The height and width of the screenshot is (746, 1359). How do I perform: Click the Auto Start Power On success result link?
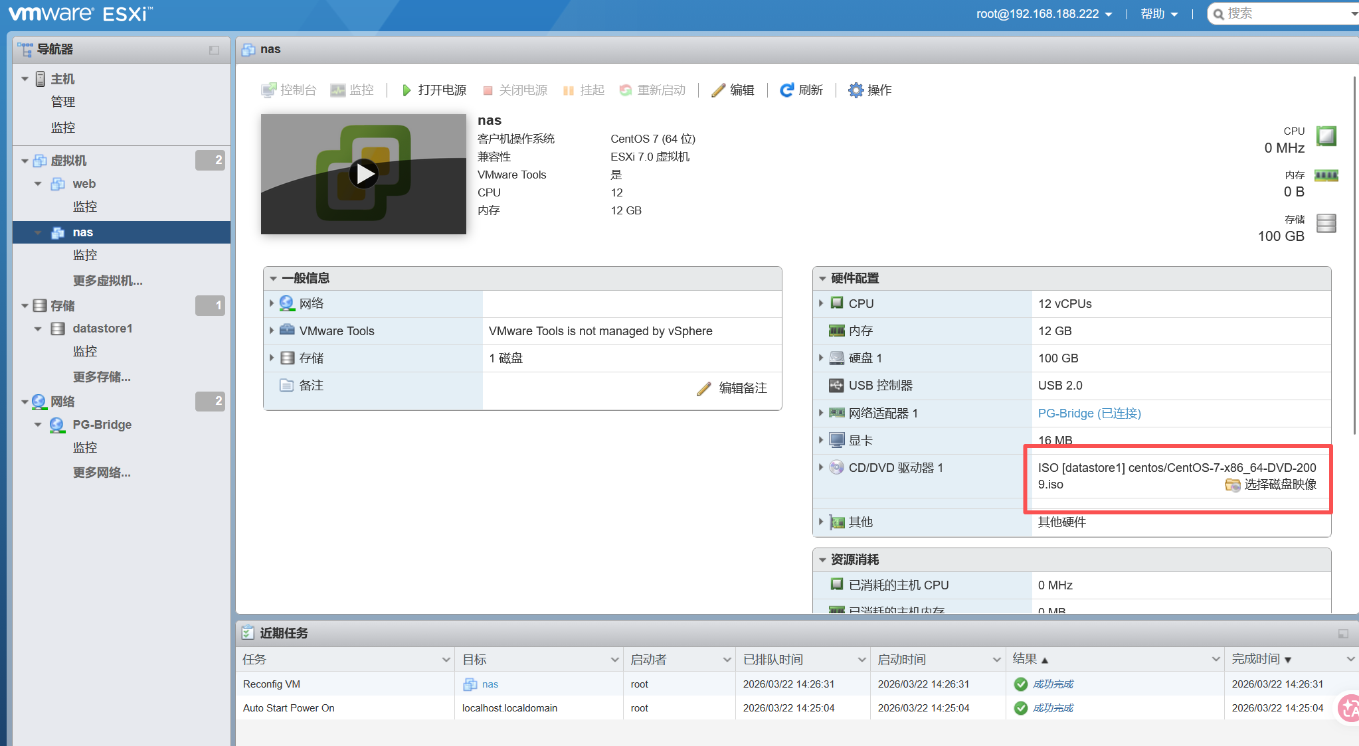pos(1053,708)
